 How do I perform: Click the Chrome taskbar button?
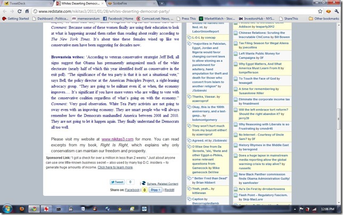(34, 209)
